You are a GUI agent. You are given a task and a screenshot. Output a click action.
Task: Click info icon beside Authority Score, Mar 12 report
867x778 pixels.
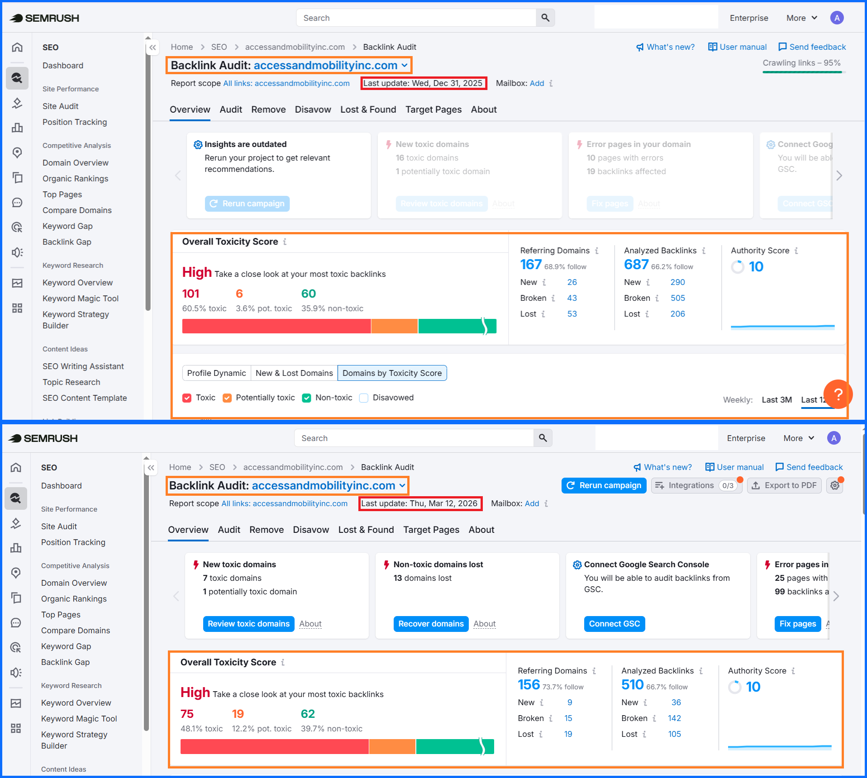[793, 671]
